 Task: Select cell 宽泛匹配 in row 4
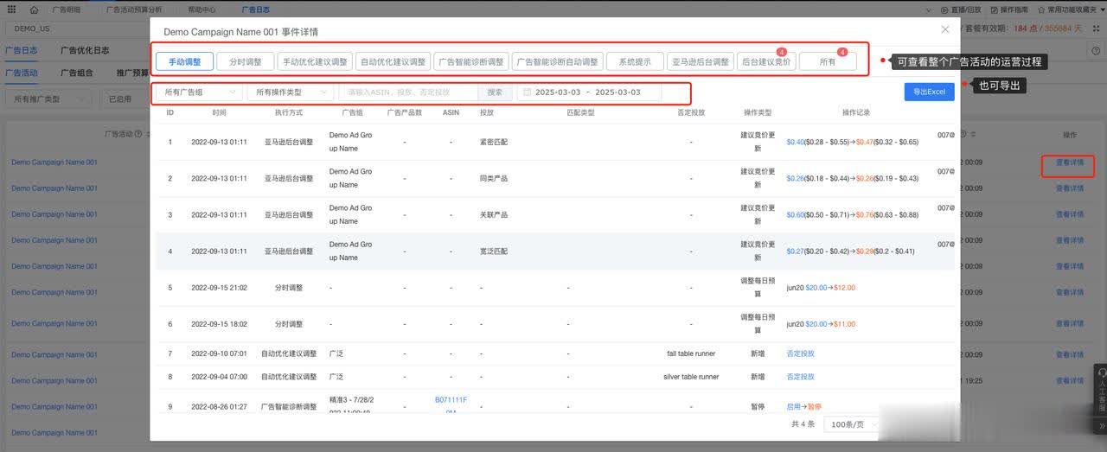point(494,251)
